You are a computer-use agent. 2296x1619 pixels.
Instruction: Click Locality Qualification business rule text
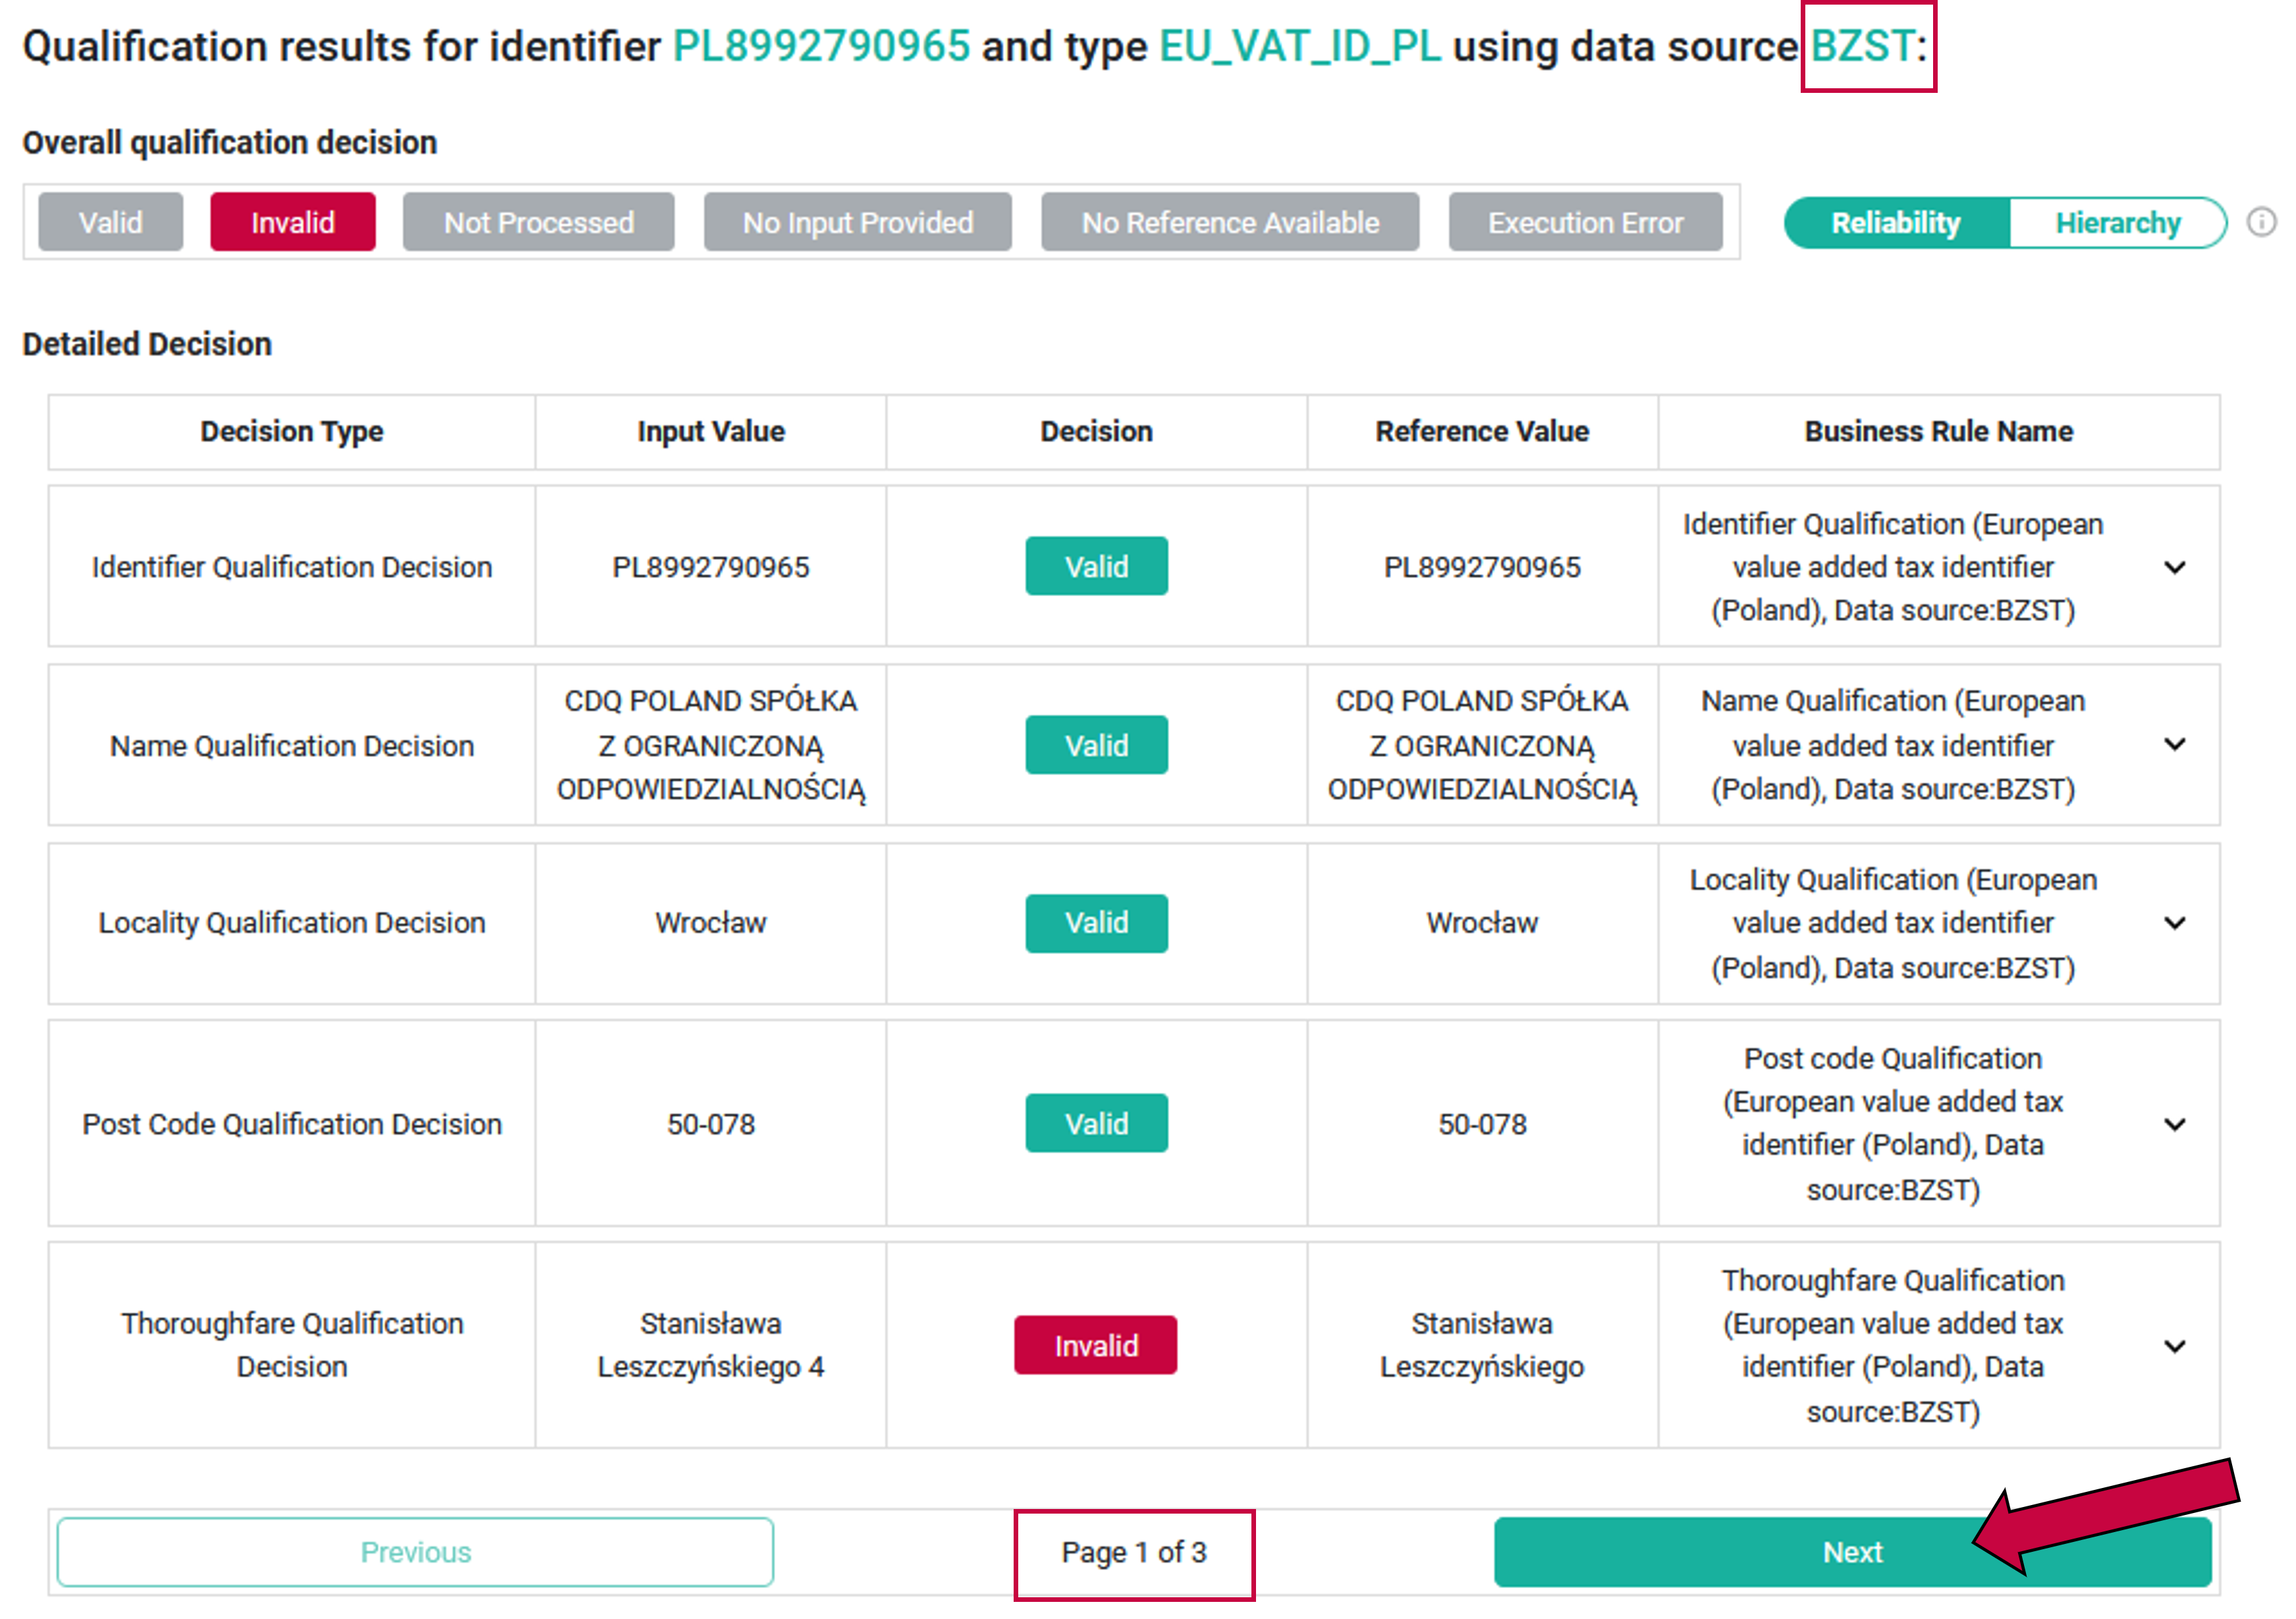point(1893,923)
